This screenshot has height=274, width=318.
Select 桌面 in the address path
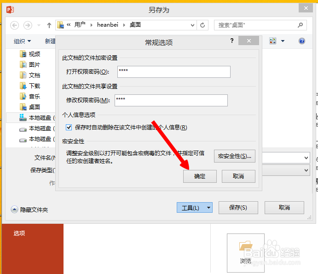[x=135, y=25]
